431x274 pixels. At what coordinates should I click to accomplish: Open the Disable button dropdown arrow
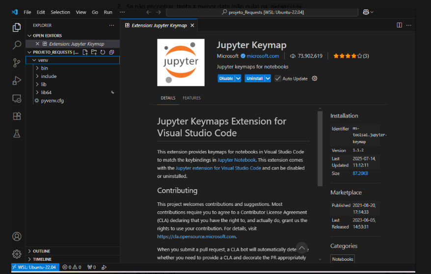[x=238, y=78]
